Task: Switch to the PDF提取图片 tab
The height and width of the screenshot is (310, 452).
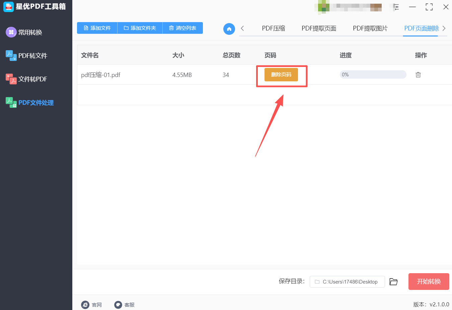Action: [x=370, y=28]
